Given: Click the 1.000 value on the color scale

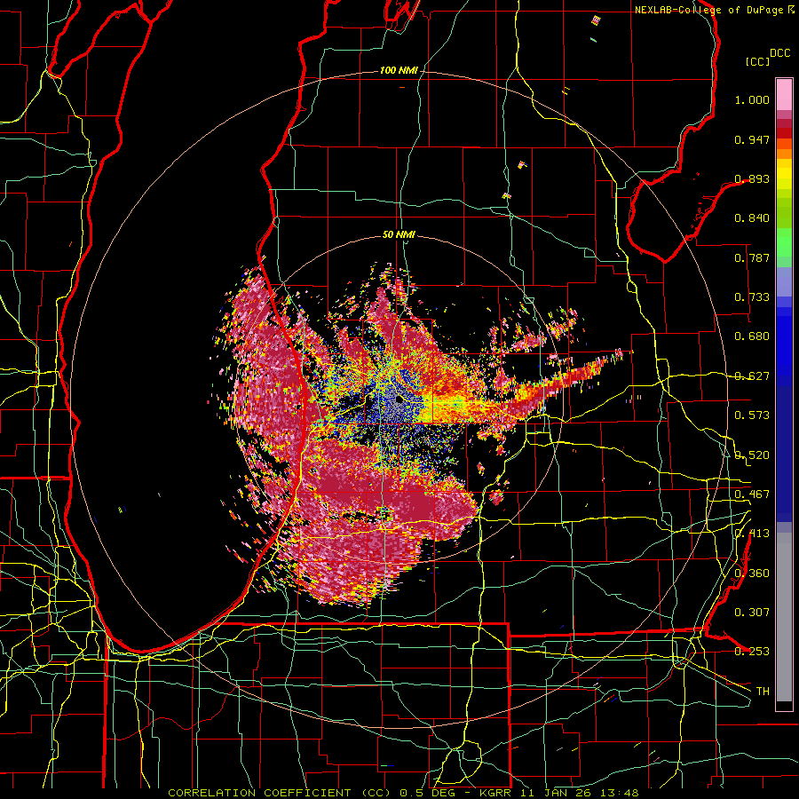Looking at the screenshot, I should coord(752,99).
